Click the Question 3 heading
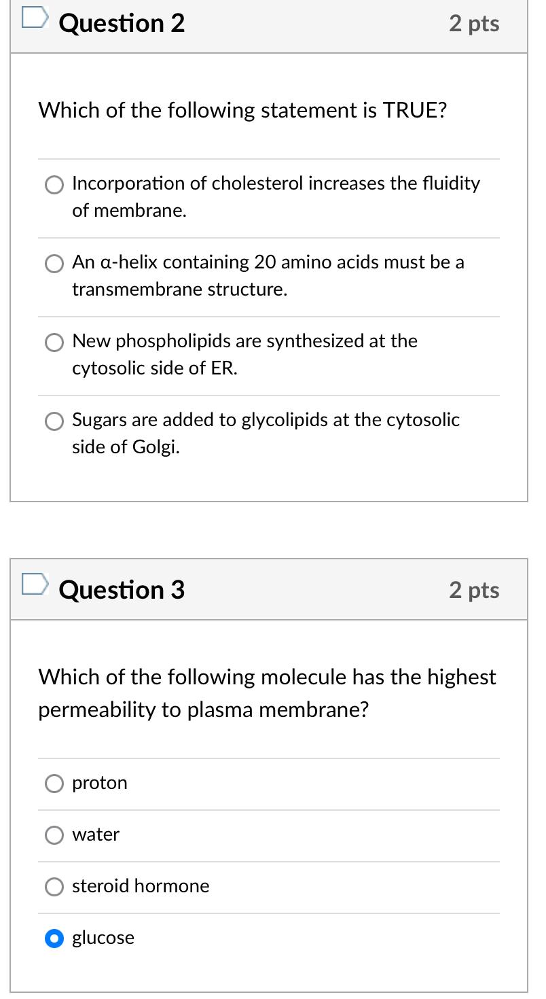Viewport: 546px width, 999px height. click(x=121, y=590)
